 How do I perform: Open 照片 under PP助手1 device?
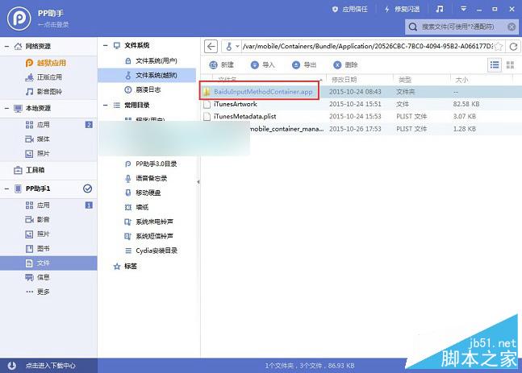pos(38,234)
